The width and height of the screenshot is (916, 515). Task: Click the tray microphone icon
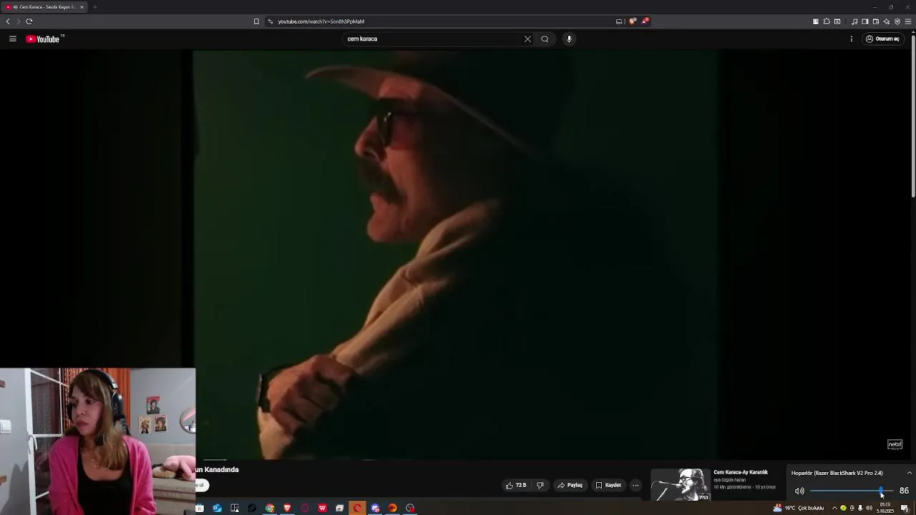tap(860, 508)
